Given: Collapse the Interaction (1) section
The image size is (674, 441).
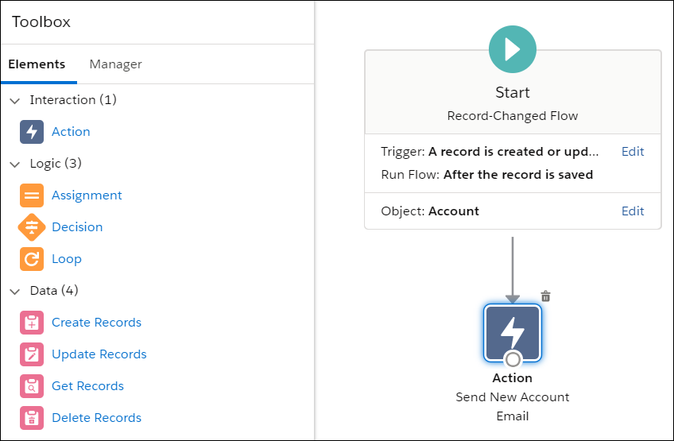Looking at the screenshot, I should pyautogui.click(x=15, y=100).
